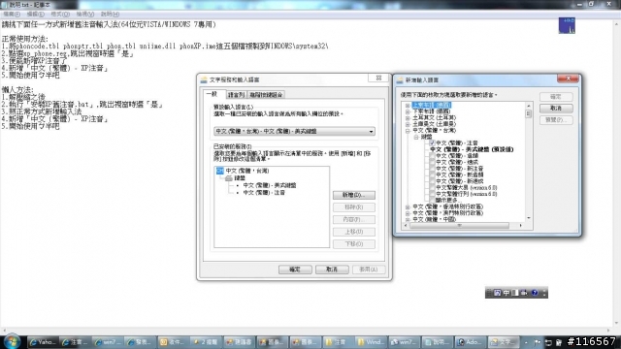
Task: Click the Action Center flag tray icon
Action: pos(538,342)
